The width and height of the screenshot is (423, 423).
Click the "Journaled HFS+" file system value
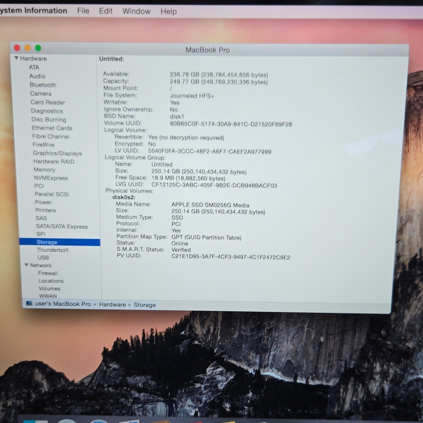coord(192,96)
